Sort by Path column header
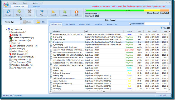The width and height of the screenshot is (175, 100). pyautogui.click(x=104, y=31)
